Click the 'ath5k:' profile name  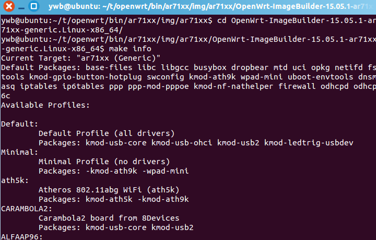(15, 180)
